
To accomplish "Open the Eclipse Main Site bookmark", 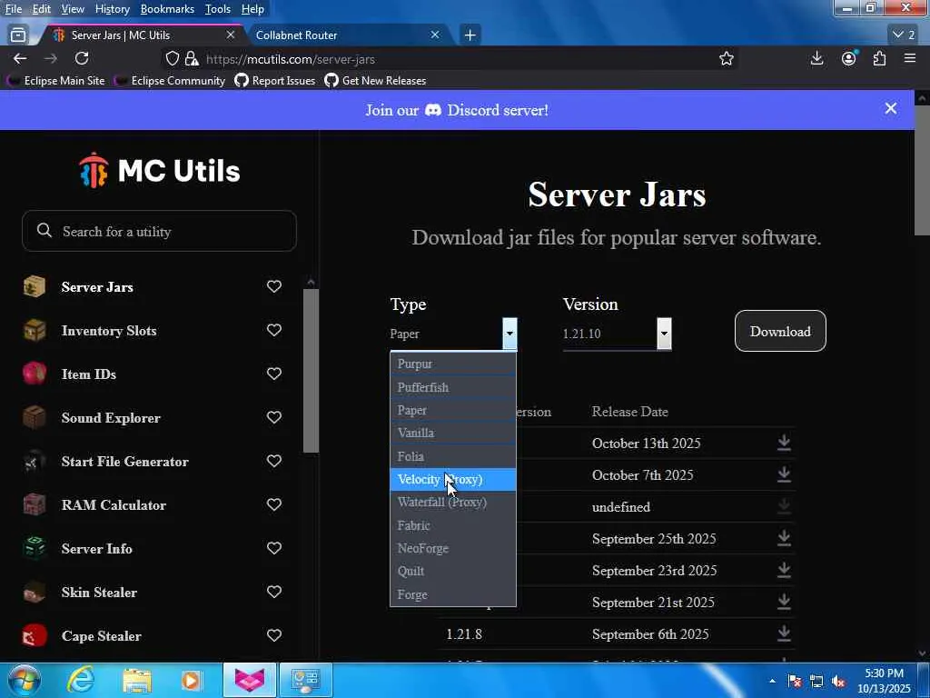I will [57, 80].
